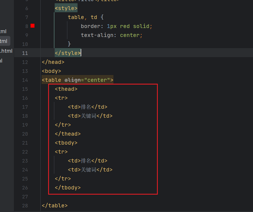Click the 'text-align' property name

coord(97,35)
